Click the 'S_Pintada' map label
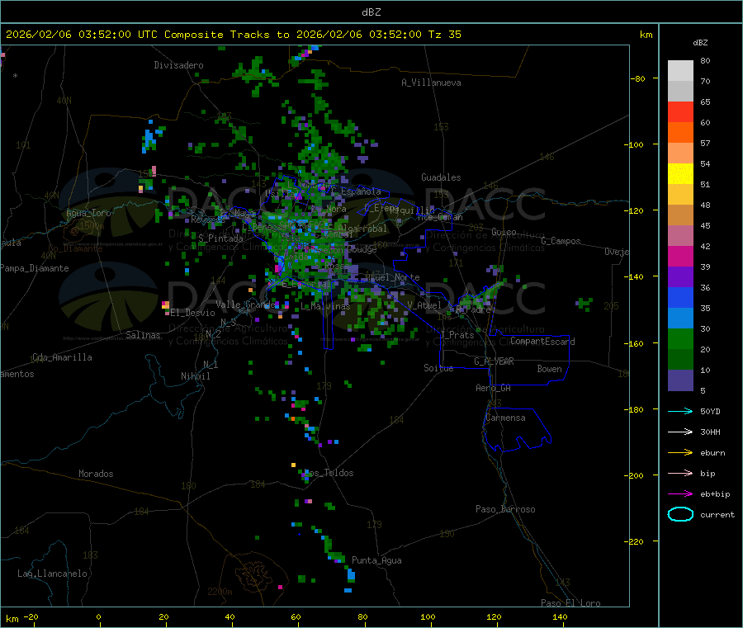The height and width of the screenshot is (628, 743). (220, 238)
